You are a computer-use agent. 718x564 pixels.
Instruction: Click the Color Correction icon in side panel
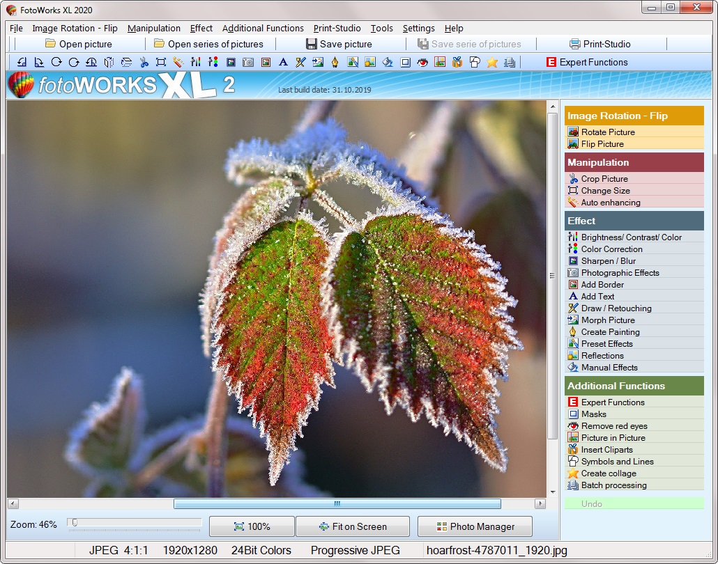pyautogui.click(x=573, y=249)
